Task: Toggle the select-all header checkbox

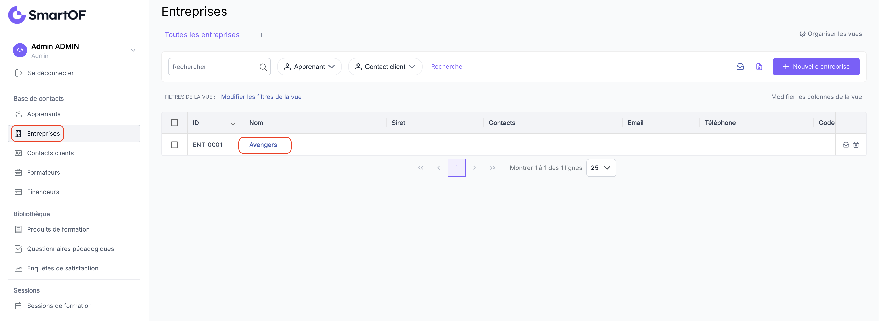Action: pos(174,123)
